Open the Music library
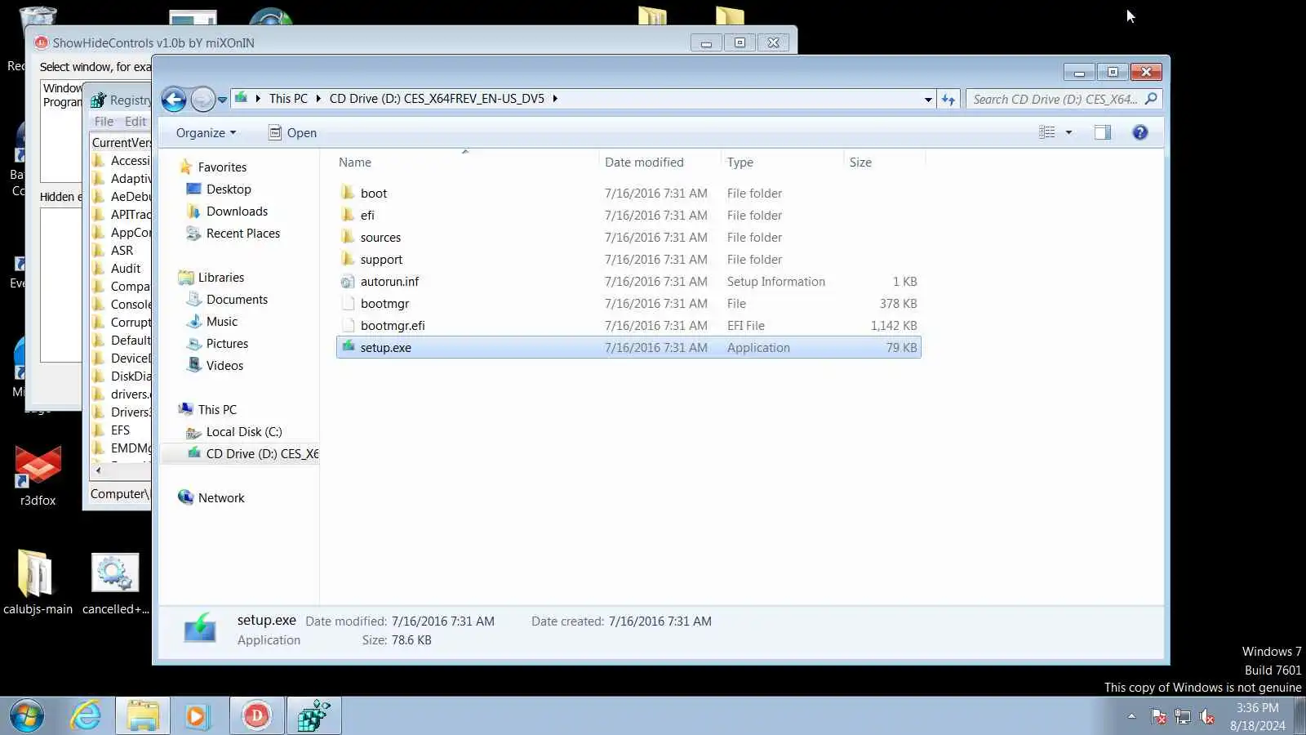1306x735 pixels. [x=221, y=322]
